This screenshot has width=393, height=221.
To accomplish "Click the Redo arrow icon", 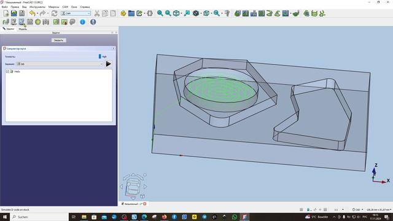I will [42, 14].
